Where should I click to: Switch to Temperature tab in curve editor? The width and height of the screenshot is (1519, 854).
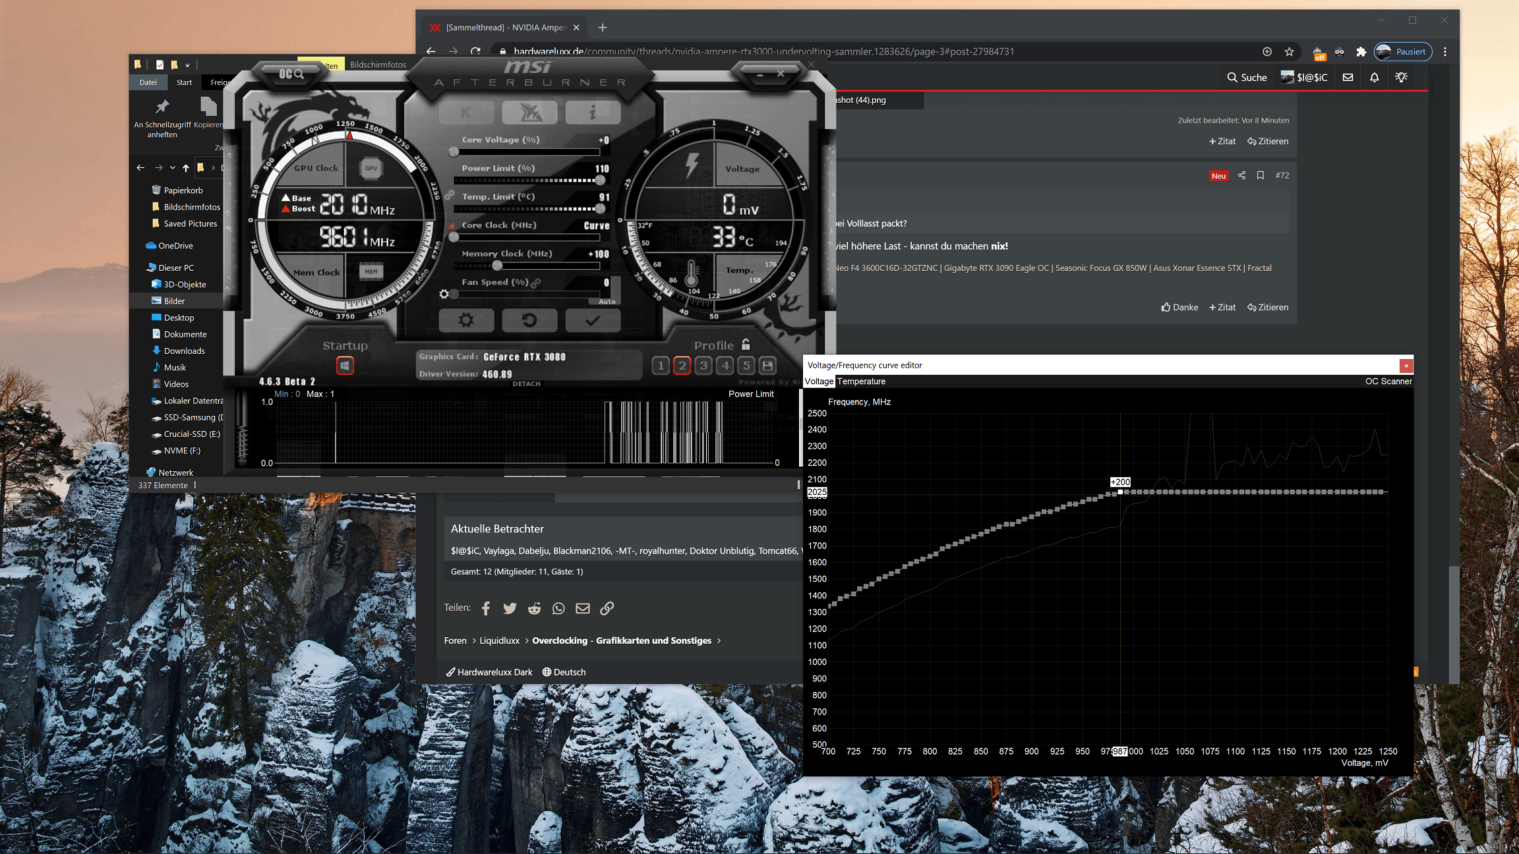pos(862,382)
